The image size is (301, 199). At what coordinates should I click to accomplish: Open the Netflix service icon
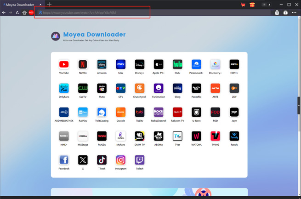[x=83, y=64]
